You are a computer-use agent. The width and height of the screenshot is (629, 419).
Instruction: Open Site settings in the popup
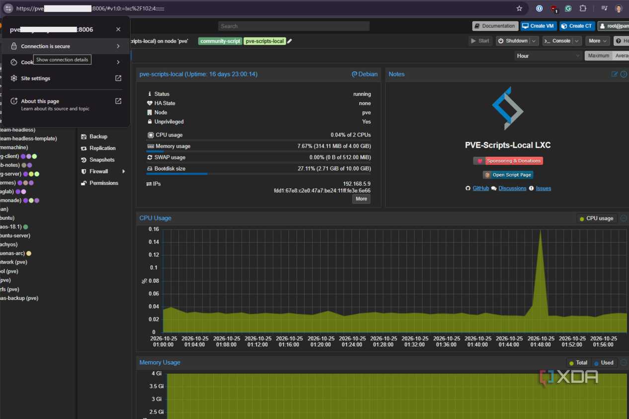(x=66, y=78)
